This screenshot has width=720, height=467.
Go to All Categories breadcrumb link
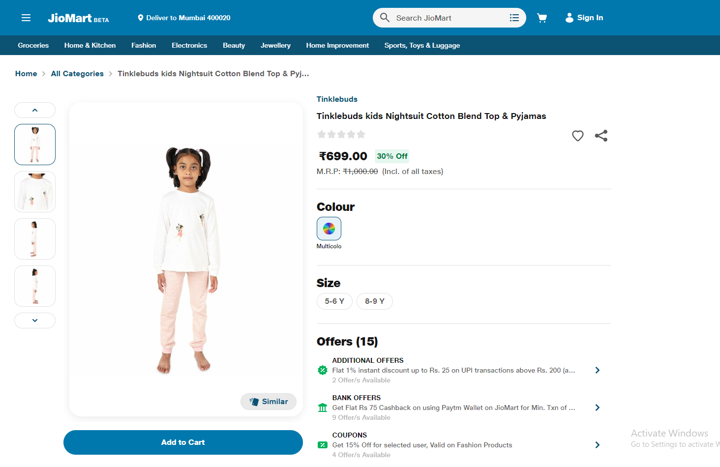pos(77,74)
